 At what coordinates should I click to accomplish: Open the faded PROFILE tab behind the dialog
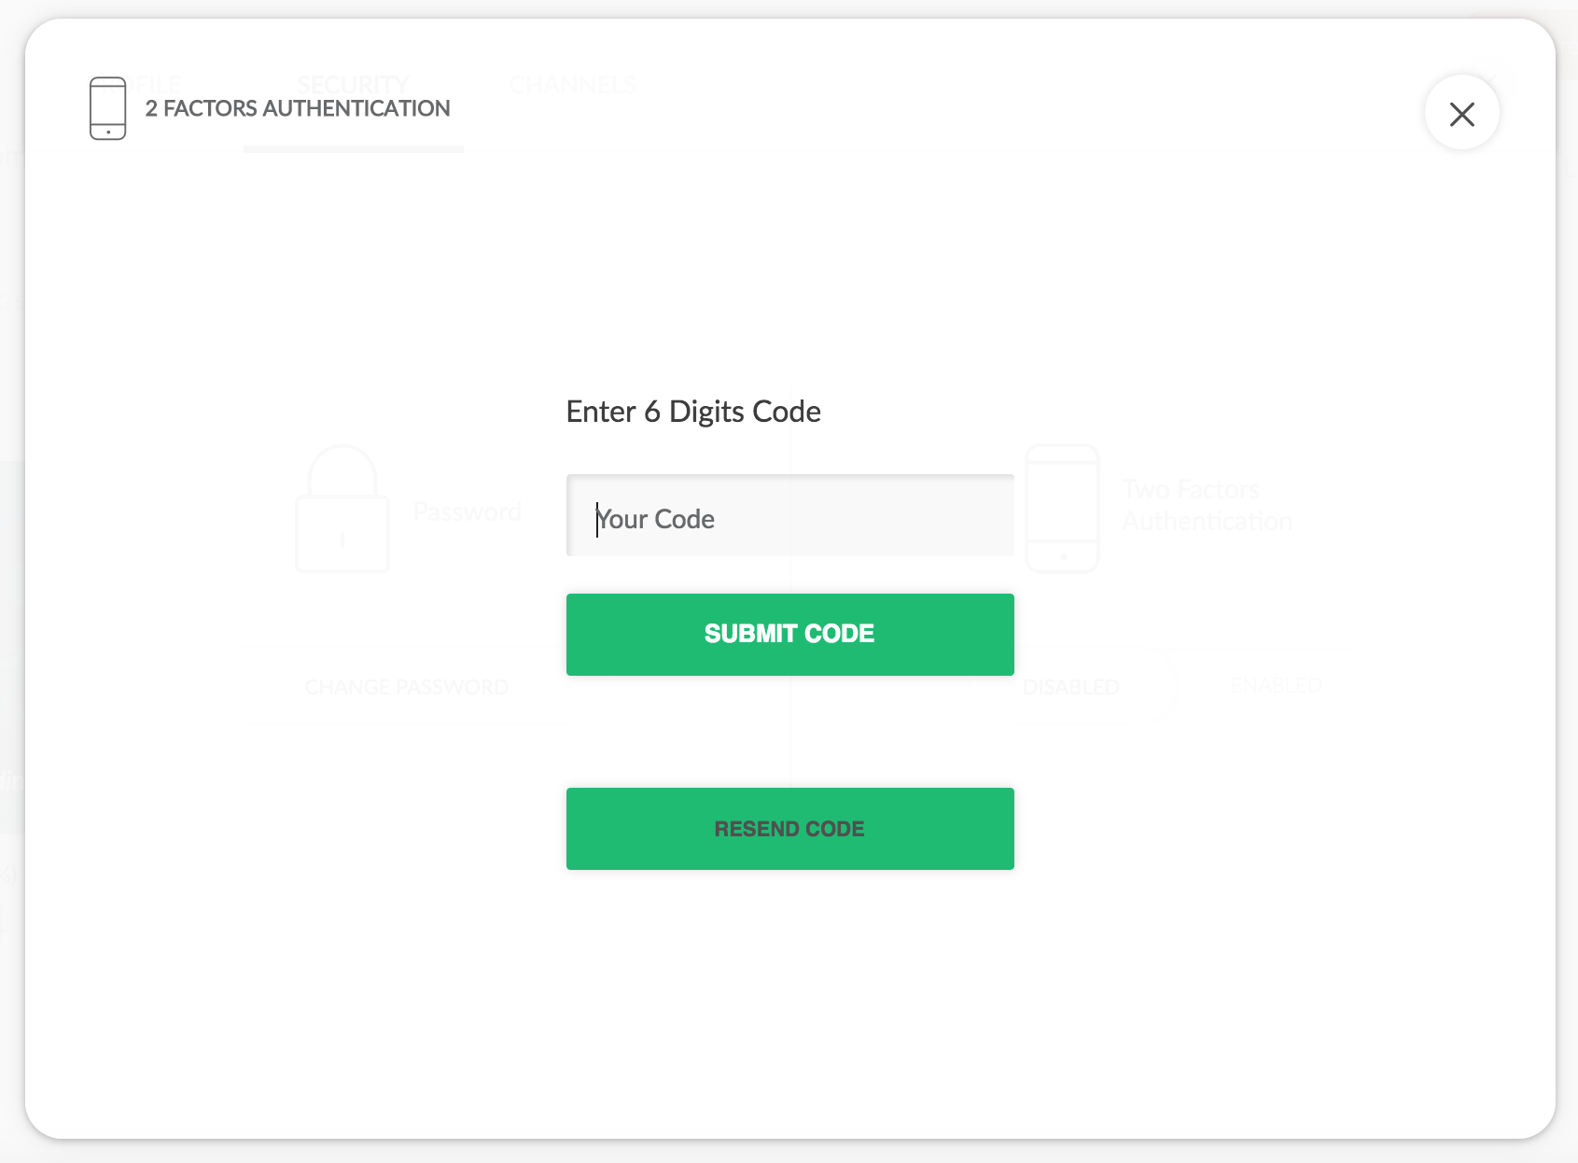pos(149,84)
